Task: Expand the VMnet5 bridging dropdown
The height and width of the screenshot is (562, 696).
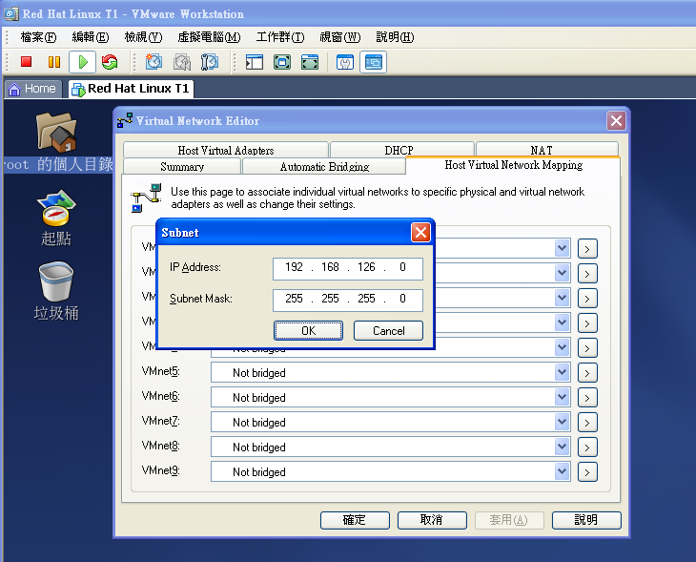Action: [x=562, y=372]
